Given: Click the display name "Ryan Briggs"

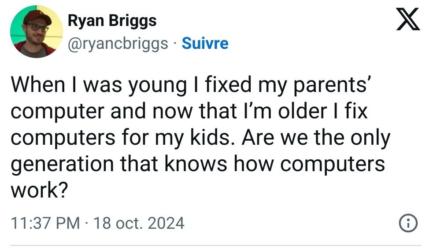Looking at the screenshot, I should click(112, 20).
